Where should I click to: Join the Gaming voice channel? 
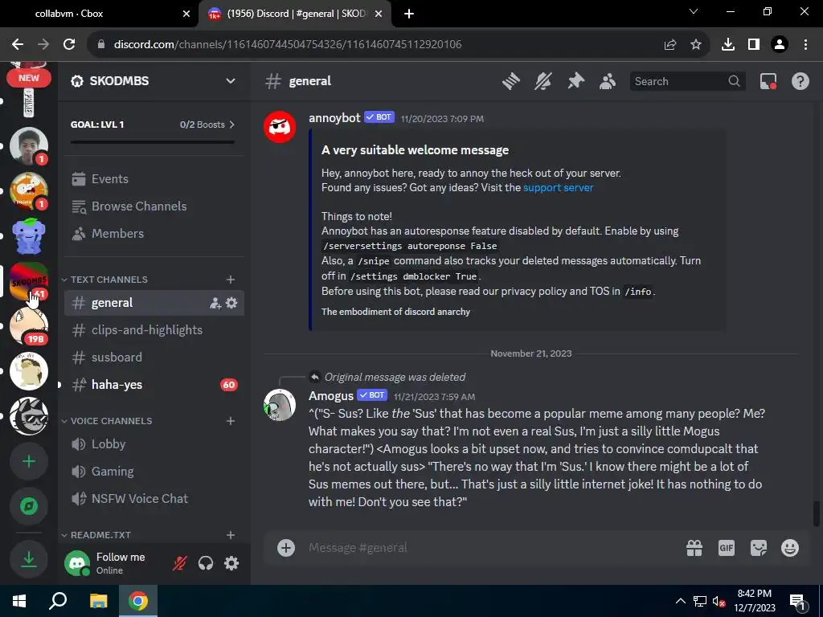click(154, 471)
